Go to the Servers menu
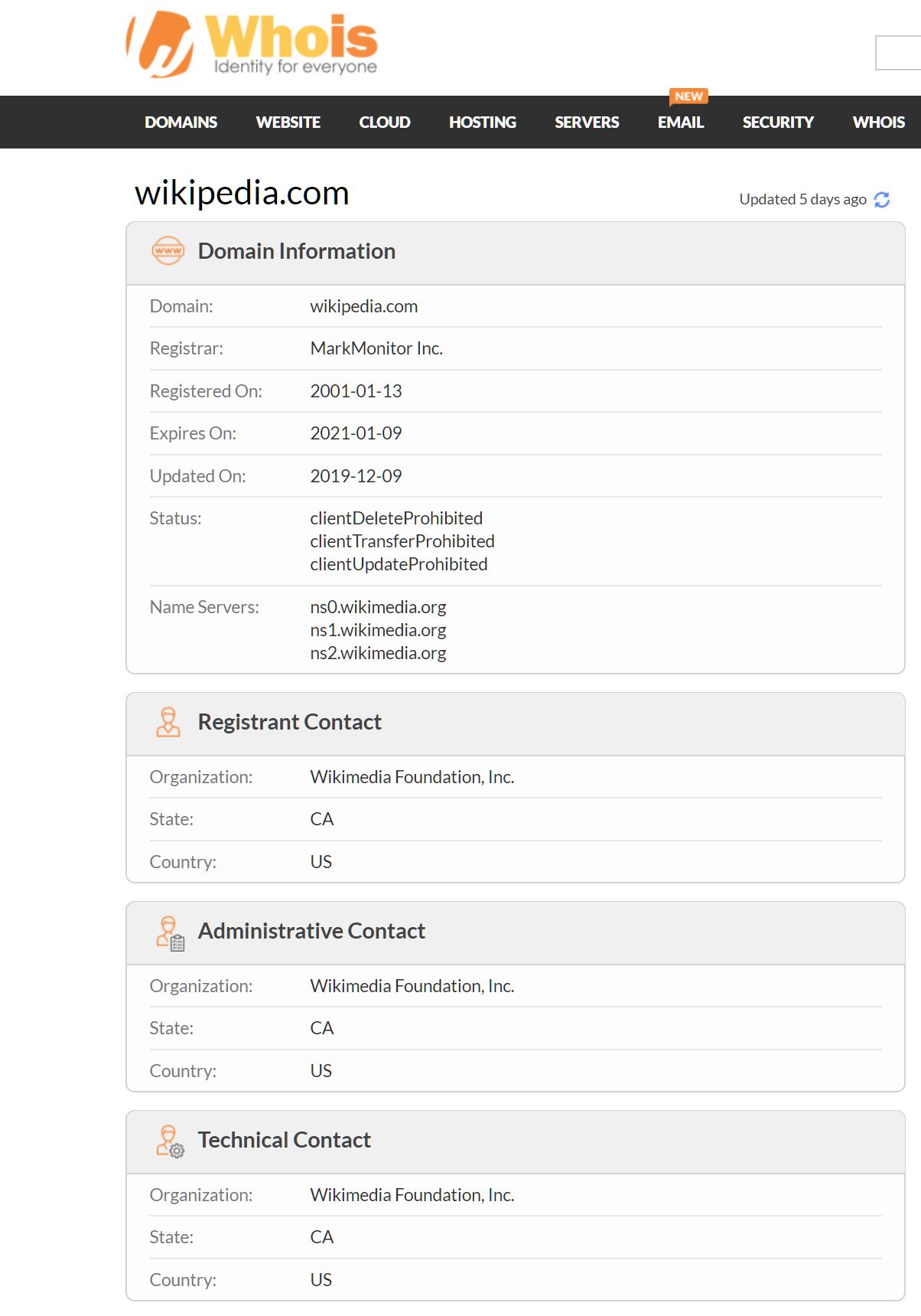The height and width of the screenshot is (1316, 921). (x=587, y=122)
